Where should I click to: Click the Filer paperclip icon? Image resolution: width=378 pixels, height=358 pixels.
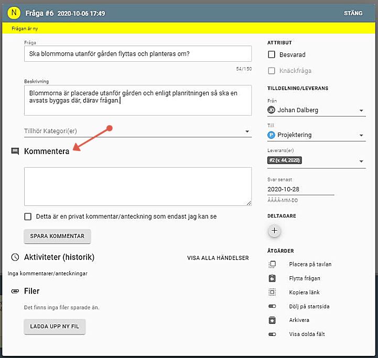tap(15, 291)
